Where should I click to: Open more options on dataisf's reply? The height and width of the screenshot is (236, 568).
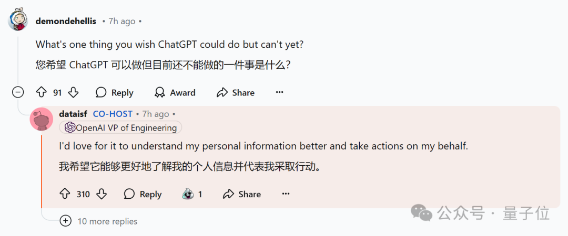pyautogui.click(x=286, y=194)
